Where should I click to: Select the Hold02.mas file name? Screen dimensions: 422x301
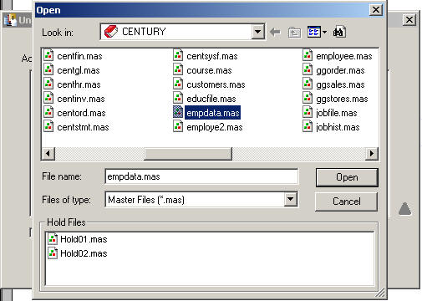click(x=84, y=253)
